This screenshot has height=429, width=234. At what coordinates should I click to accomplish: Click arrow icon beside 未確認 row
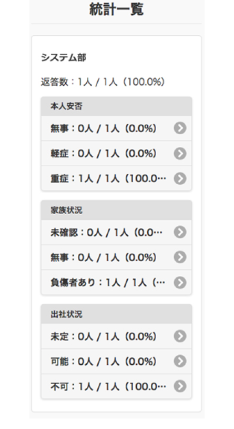click(180, 232)
